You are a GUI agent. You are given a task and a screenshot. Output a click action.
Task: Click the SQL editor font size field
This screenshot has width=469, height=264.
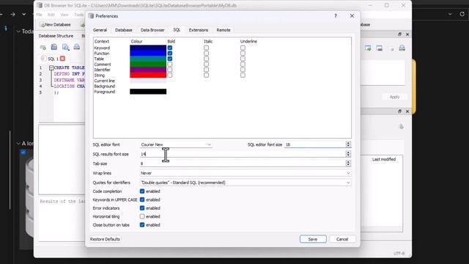[315, 144]
